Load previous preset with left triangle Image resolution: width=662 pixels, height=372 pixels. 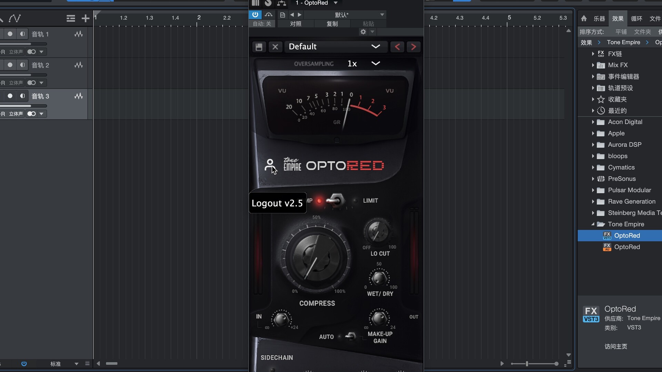pyautogui.click(x=292, y=15)
